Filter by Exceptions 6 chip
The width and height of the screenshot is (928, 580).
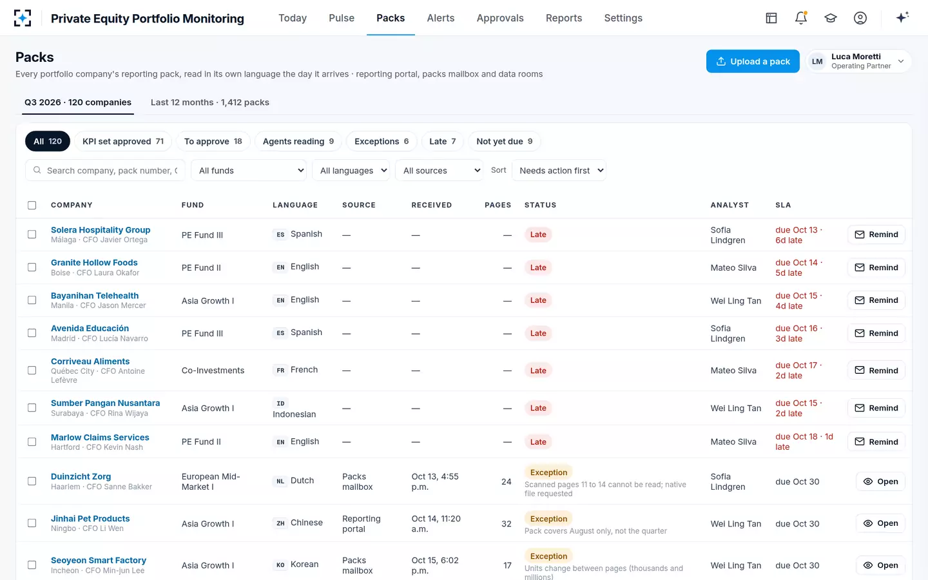point(382,141)
